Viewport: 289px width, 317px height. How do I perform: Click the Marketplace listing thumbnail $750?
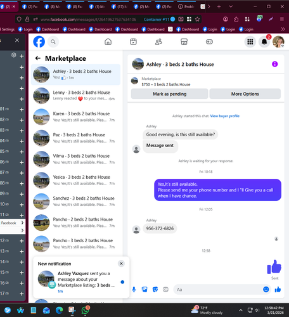point(134,81)
